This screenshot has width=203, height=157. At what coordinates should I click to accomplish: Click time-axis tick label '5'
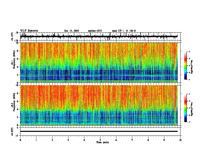coord(100,140)
